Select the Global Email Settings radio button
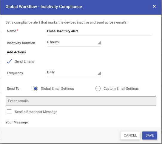 [35, 89]
